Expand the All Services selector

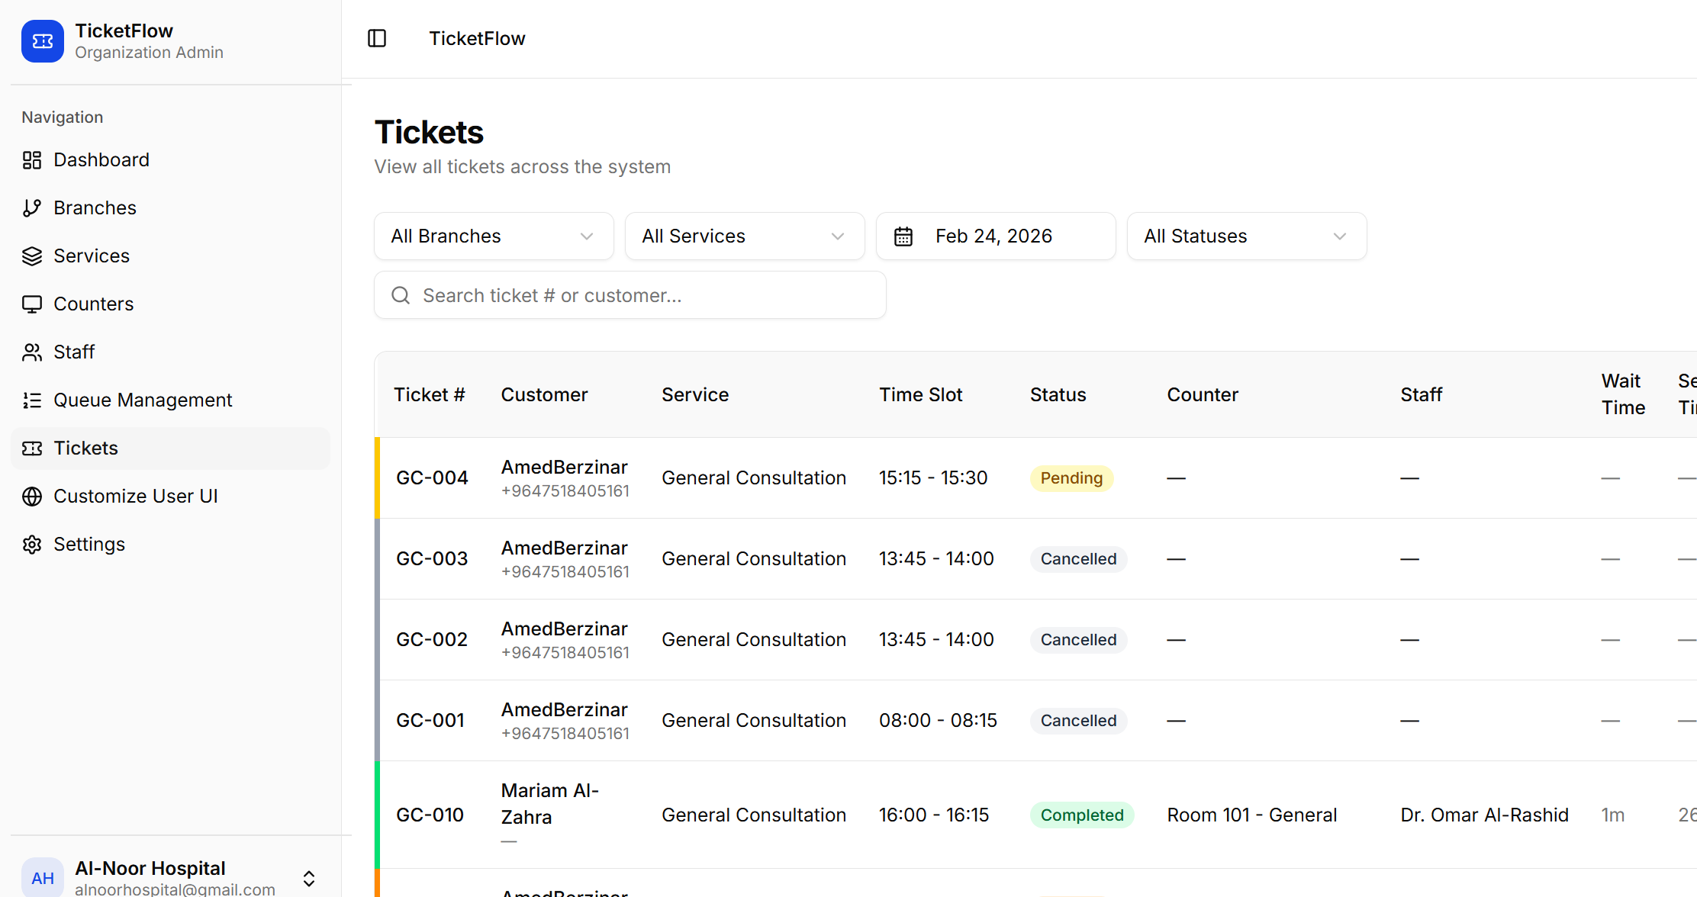744,236
